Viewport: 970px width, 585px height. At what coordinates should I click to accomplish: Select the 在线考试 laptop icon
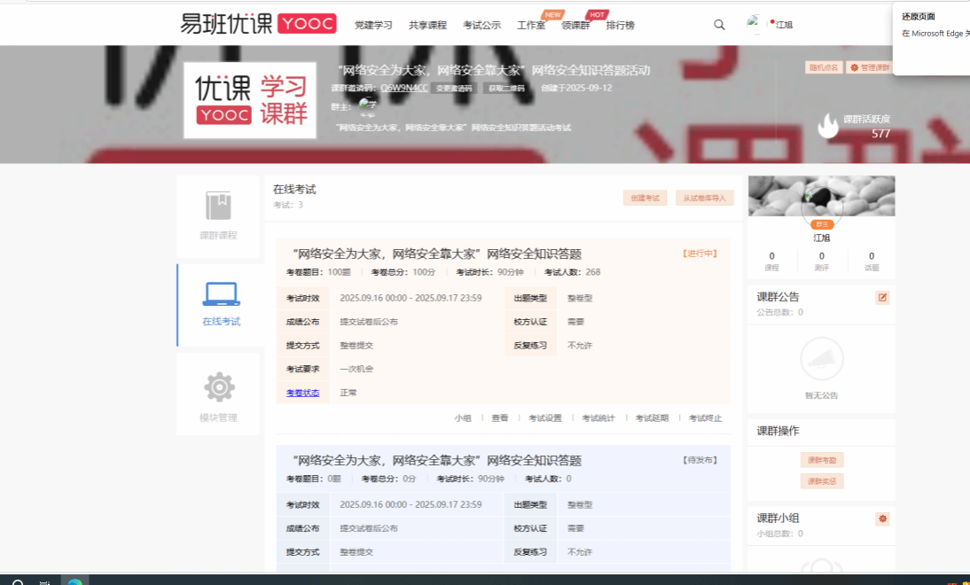pyautogui.click(x=221, y=294)
